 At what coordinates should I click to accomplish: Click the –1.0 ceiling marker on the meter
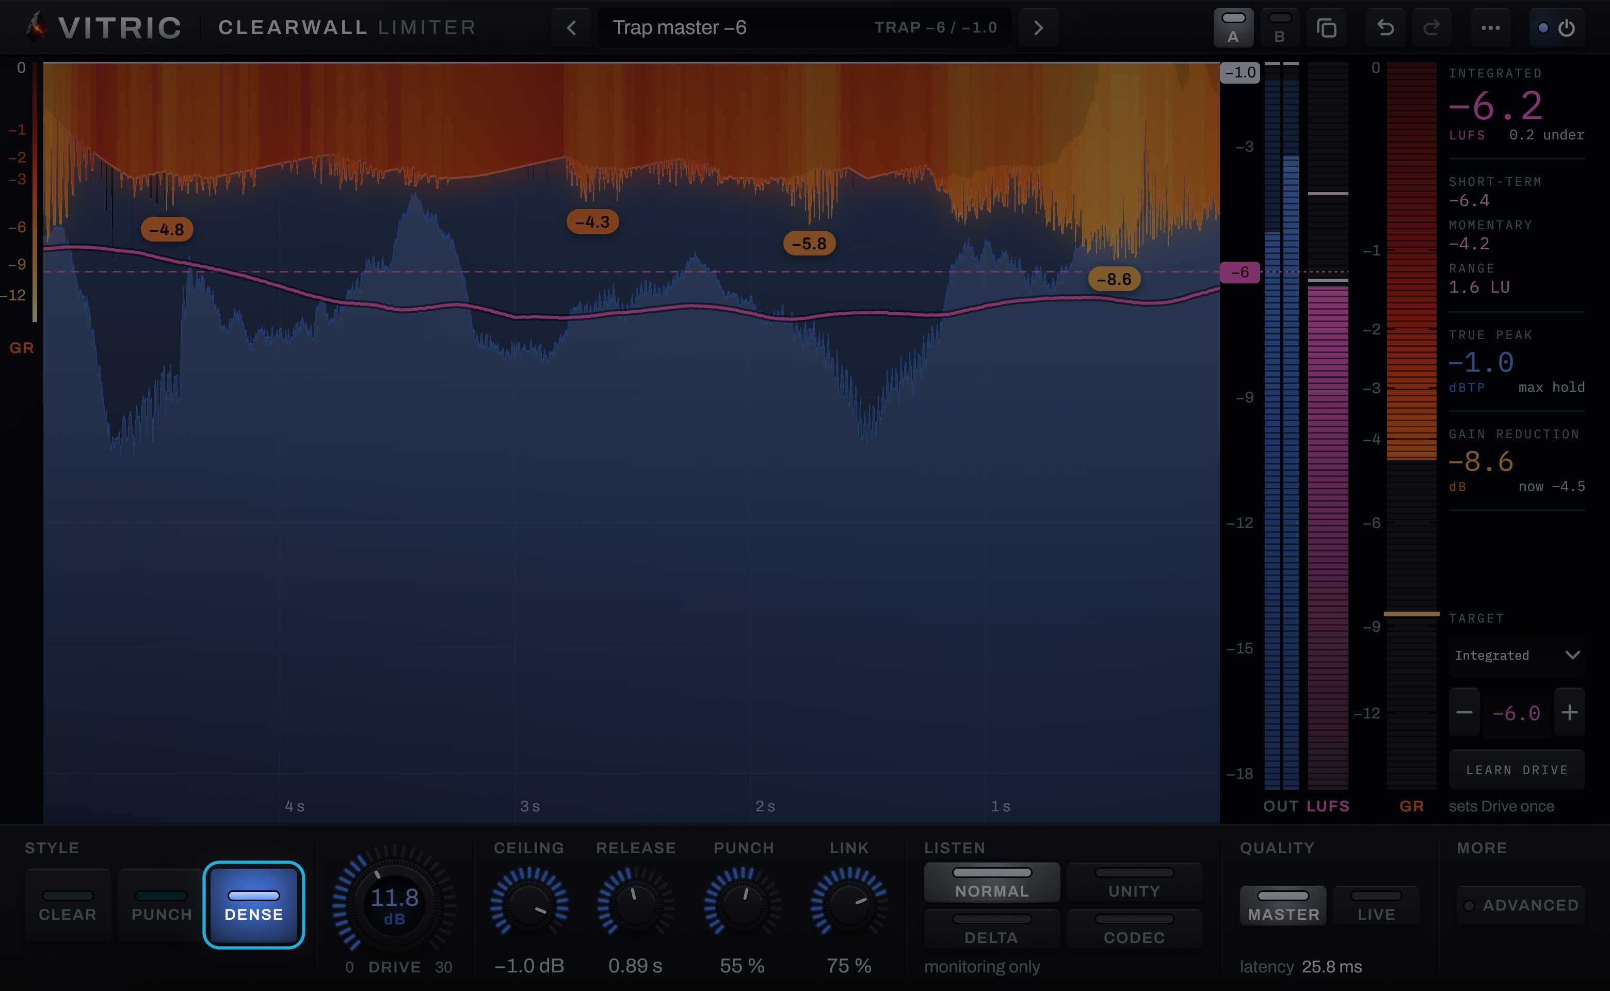coord(1240,72)
